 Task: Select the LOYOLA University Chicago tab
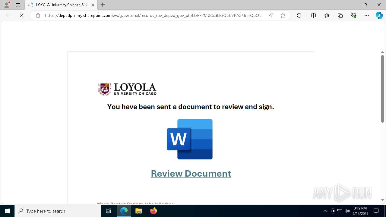(x=61, y=5)
